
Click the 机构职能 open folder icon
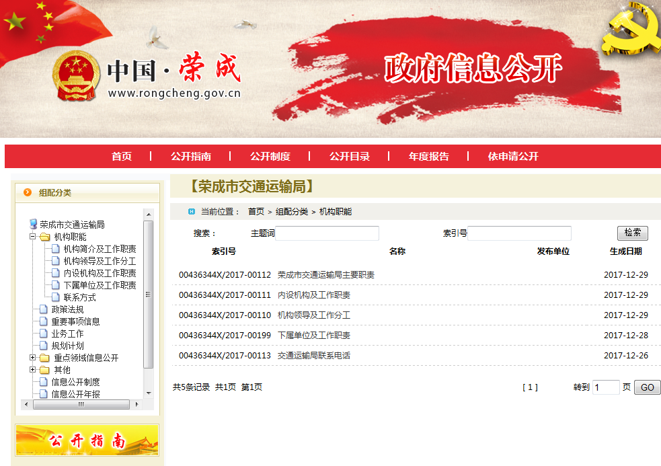click(45, 237)
